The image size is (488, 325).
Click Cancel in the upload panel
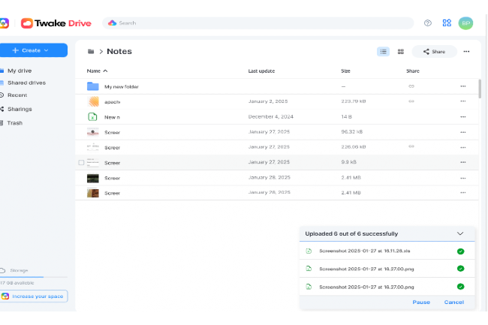[x=453, y=302]
